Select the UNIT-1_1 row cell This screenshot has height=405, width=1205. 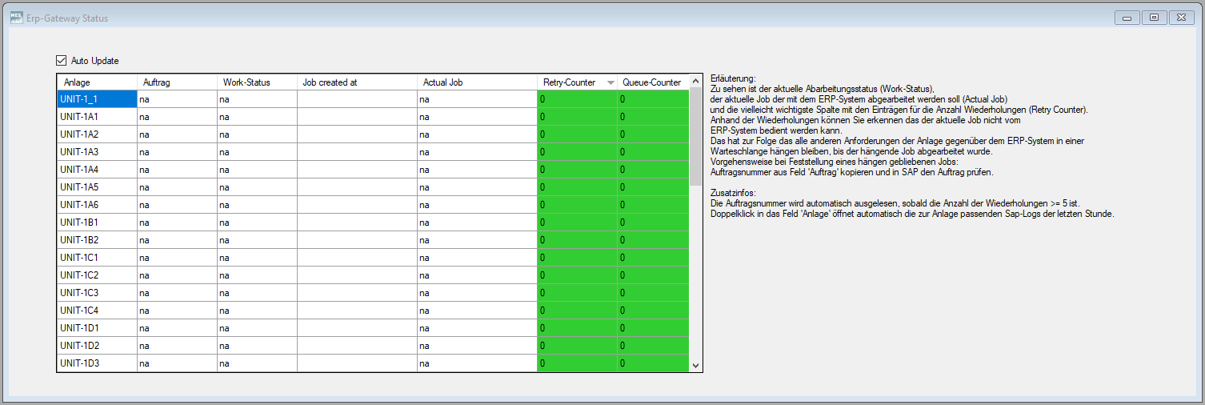(x=96, y=99)
